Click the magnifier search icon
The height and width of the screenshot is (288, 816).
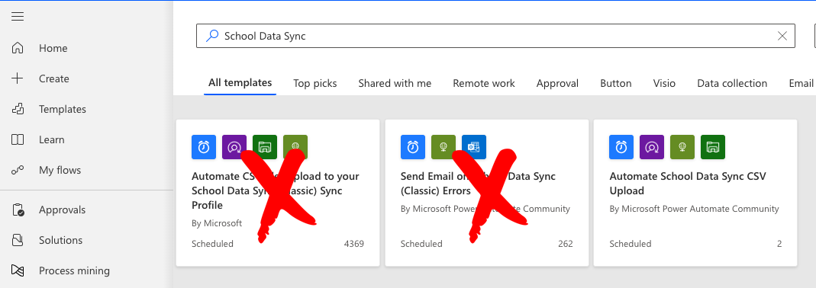click(211, 36)
